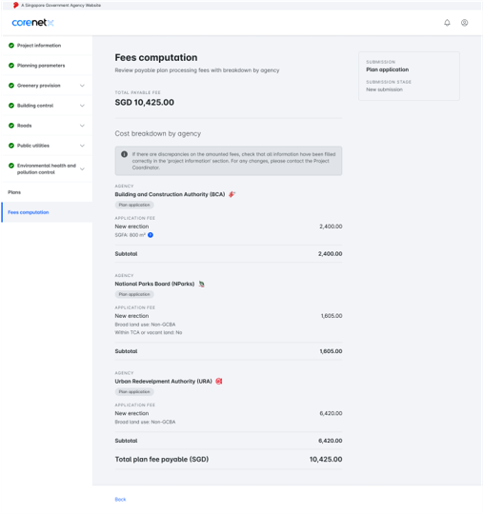The height and width of the screenshot is (514, 484).
Task: Click the Plan application submission label
Action: 388,69
